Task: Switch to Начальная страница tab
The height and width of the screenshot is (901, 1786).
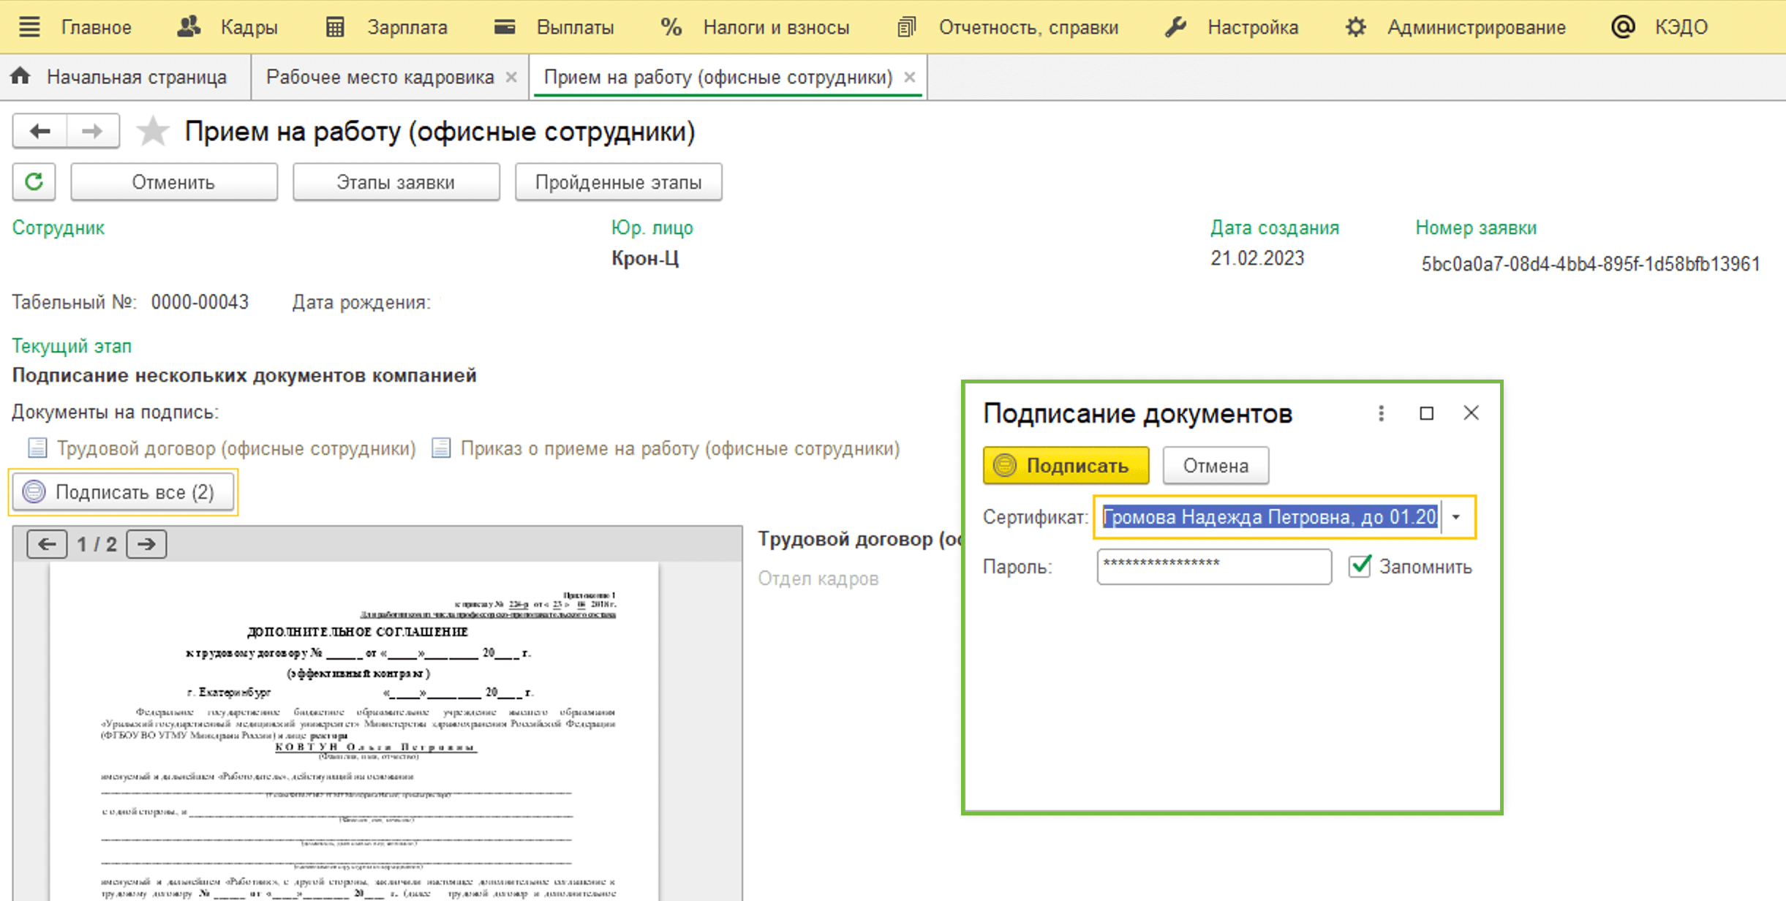Action: click(x=136, y=77)
